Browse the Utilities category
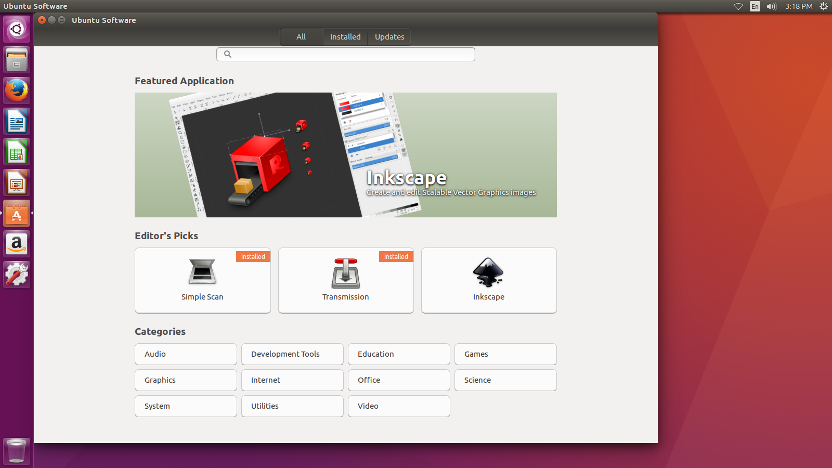Viewport: 832px width, 468px height. pos(292,406)
